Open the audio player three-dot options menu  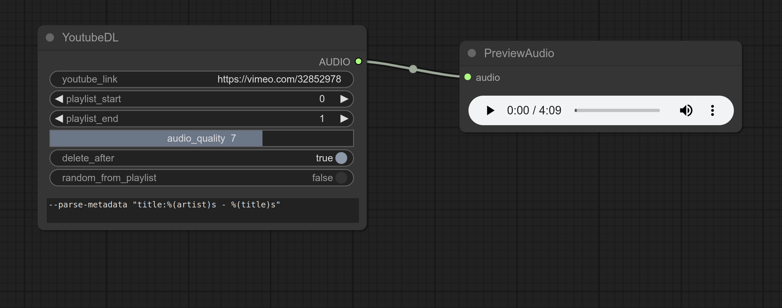click(x=712, y=110)
